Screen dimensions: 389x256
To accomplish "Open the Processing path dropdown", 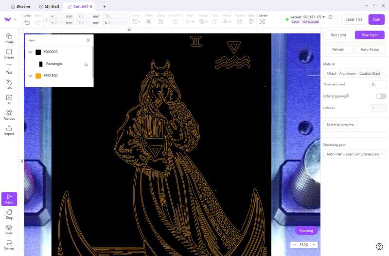I will click(x=355, y=154).
